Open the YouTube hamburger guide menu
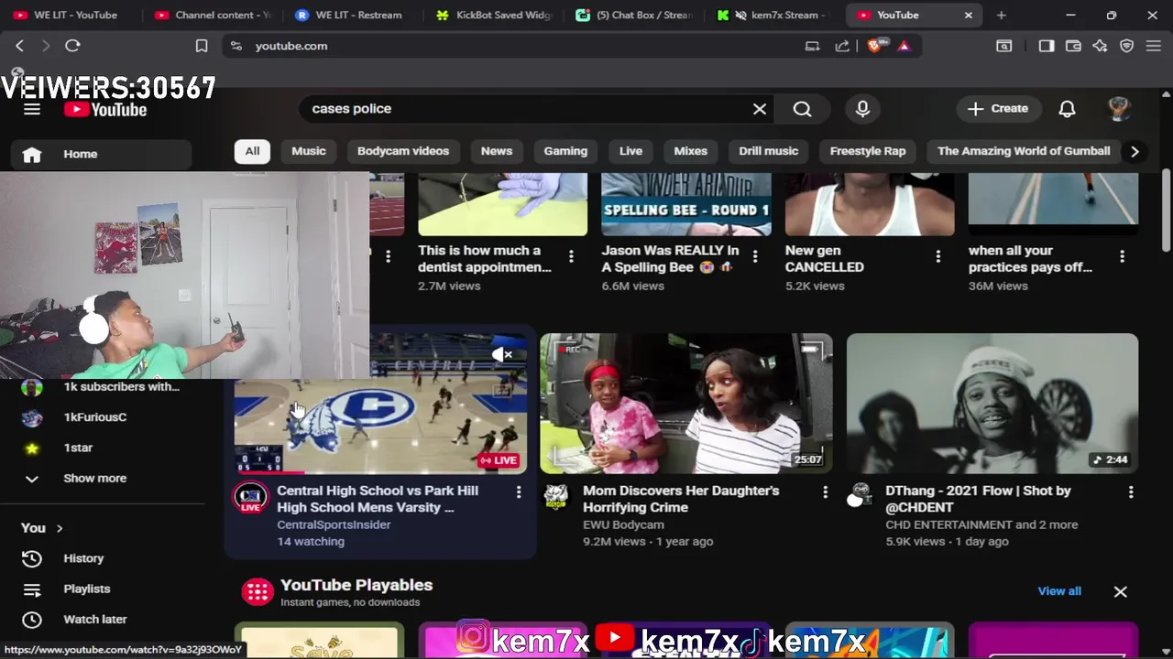Viewport: 1173px width, 659px height. click(32, 110)
